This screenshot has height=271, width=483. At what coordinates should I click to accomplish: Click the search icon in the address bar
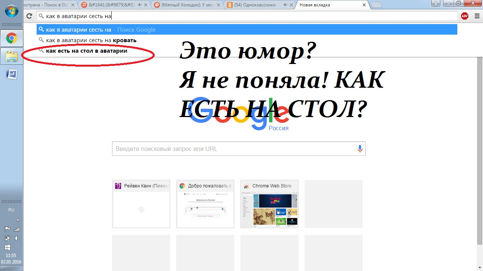pyautogui.click(x=41, y=16)
